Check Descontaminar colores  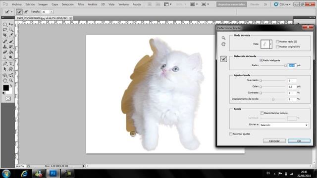coord(262,113)
